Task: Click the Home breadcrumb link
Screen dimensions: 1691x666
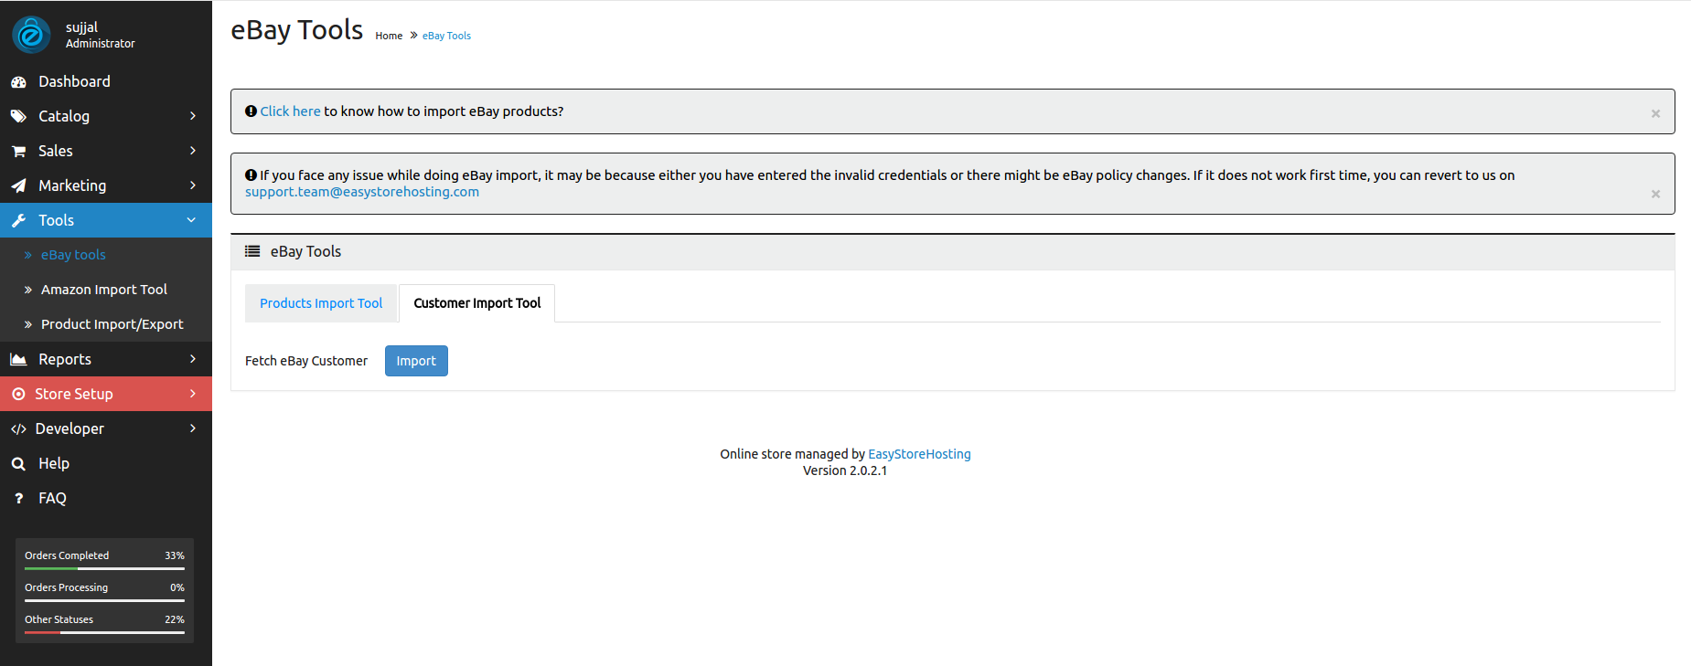Action: [389, 36]
